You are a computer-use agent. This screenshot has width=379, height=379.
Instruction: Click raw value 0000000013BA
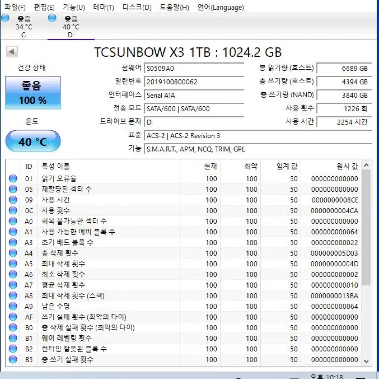[335, 296]
